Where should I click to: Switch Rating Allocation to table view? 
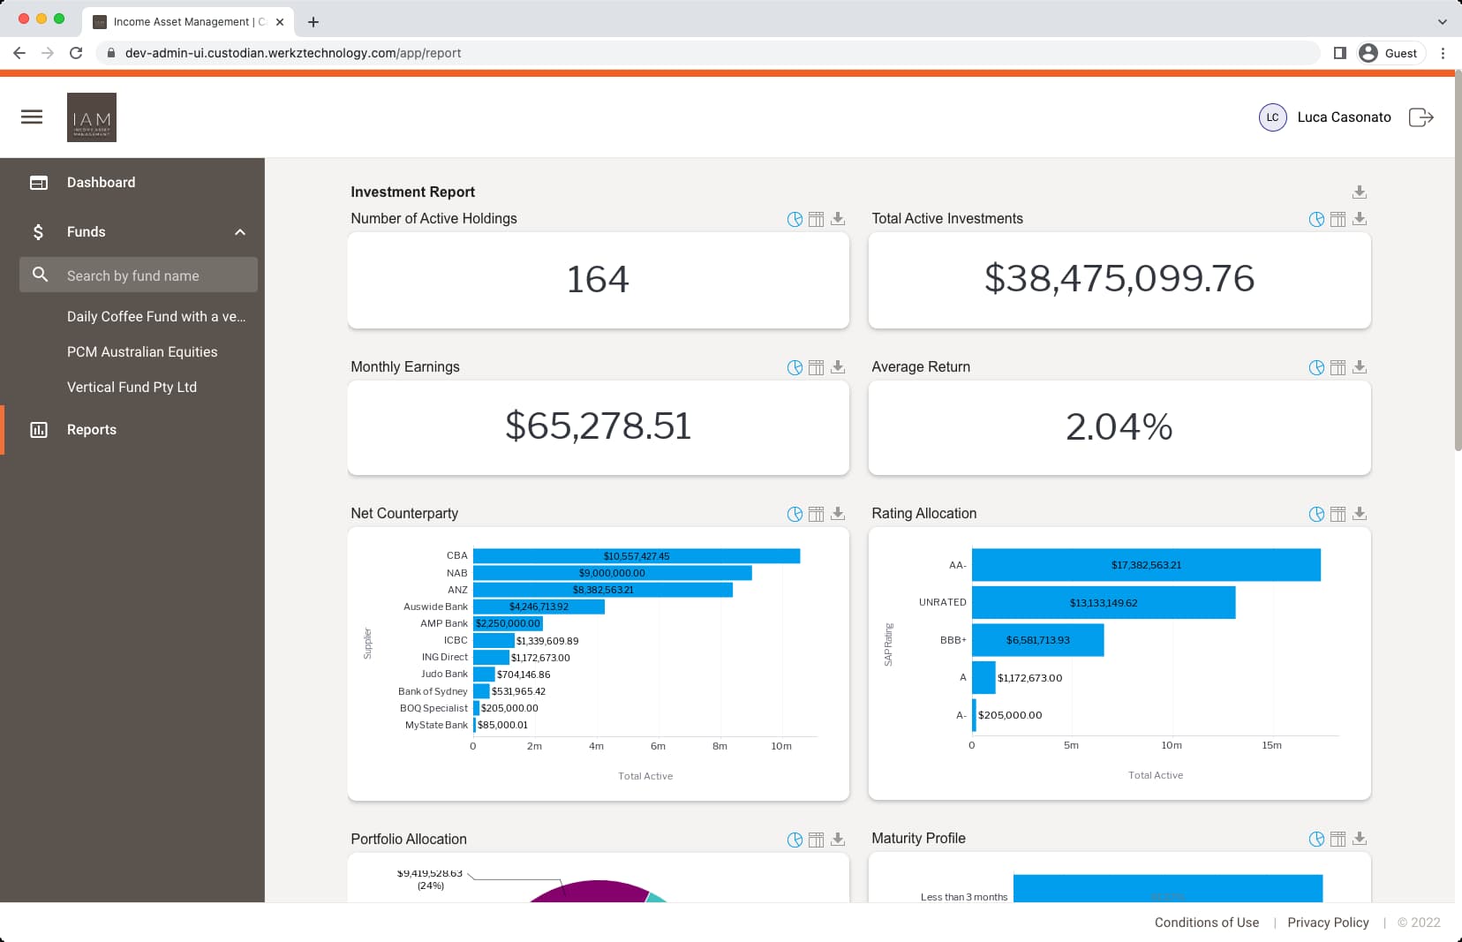pos(1337,513)
